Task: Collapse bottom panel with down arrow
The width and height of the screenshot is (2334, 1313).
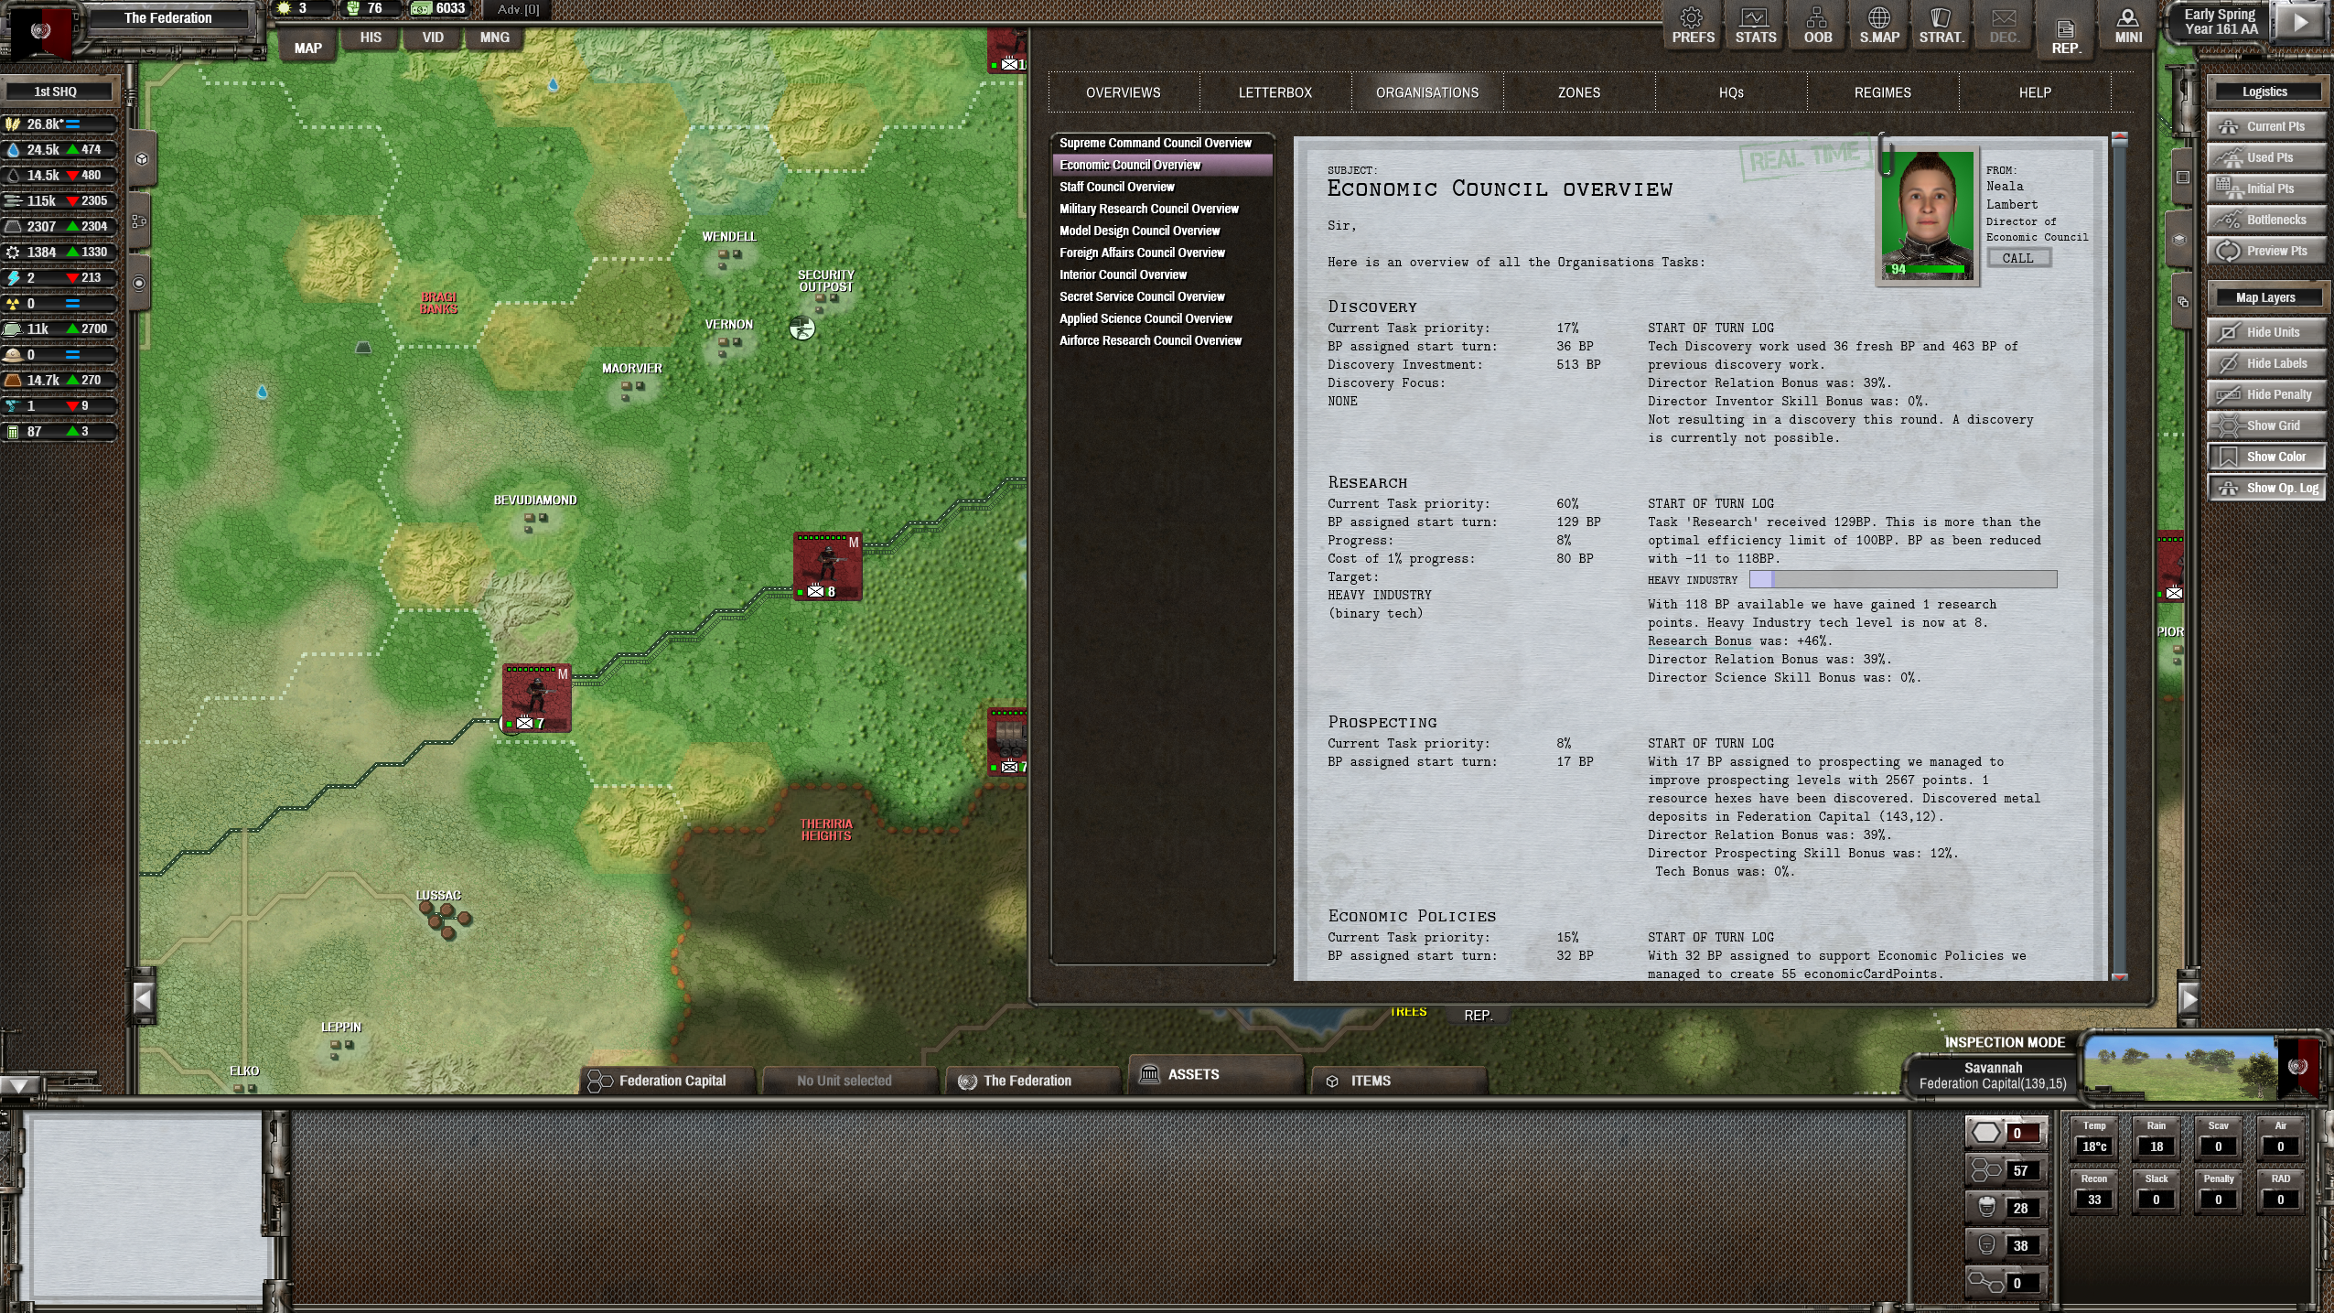Action: tap(18, 1086)
